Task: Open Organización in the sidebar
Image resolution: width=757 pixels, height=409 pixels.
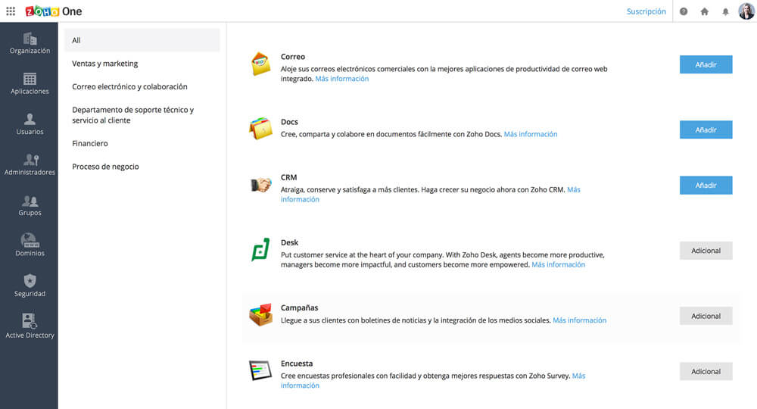Action: [x=30, y=44]
